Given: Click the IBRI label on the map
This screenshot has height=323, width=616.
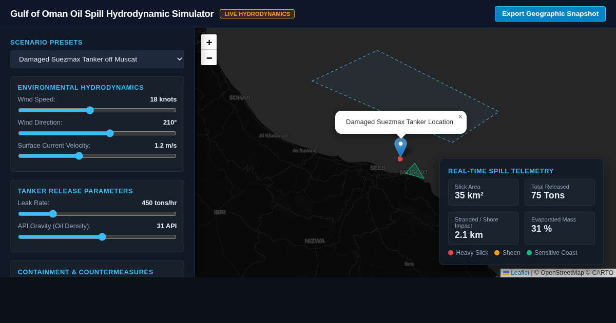Looking at the screenshot, I should [220, 212].
